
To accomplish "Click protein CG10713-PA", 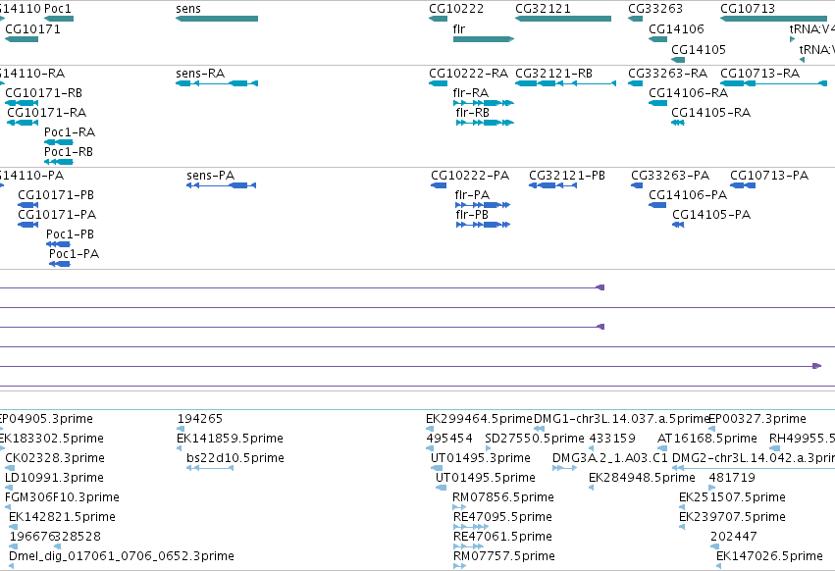I will point(769,176).
